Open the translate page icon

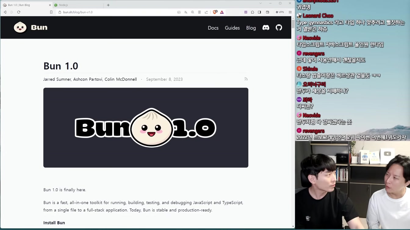point(186,12)
